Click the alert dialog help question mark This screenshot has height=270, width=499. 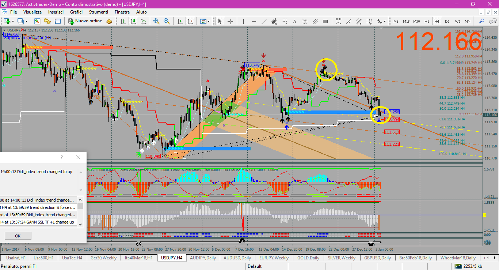[62, 157]
